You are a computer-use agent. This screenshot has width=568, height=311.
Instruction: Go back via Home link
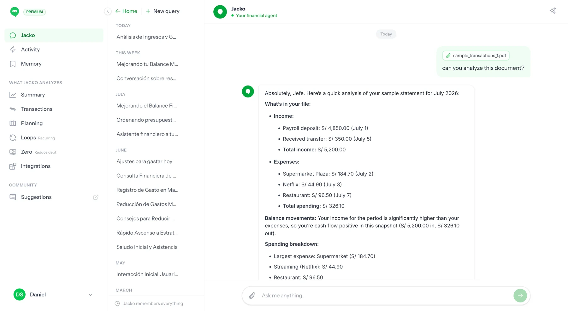[x=126, y=11]
